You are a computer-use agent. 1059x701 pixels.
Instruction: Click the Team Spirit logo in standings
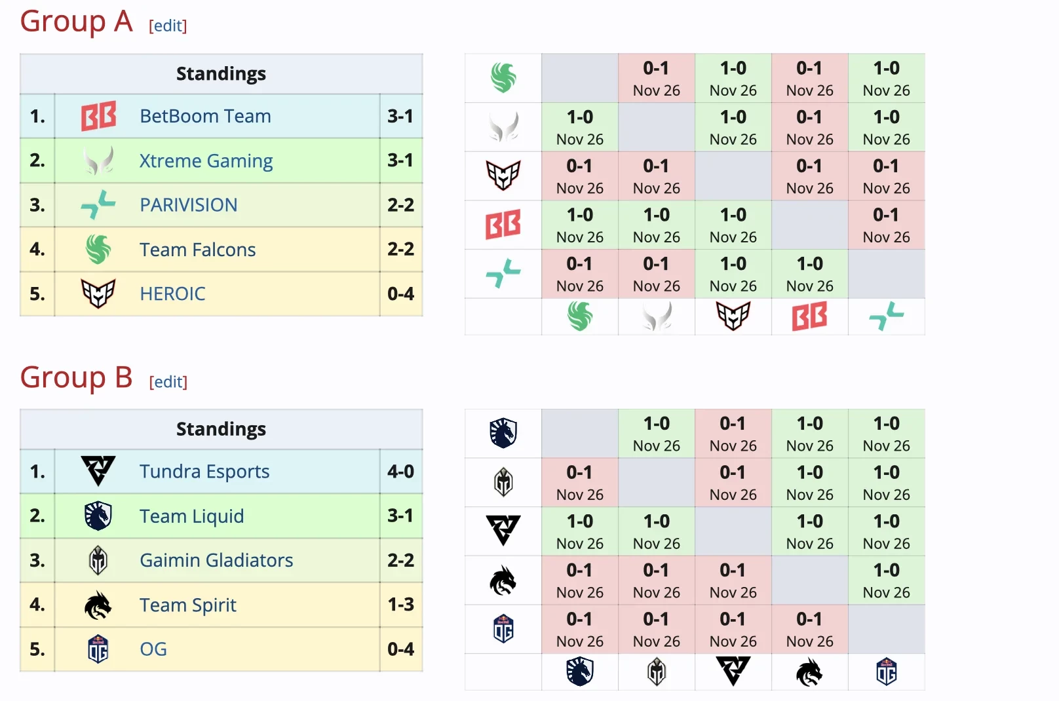(98, 605)
